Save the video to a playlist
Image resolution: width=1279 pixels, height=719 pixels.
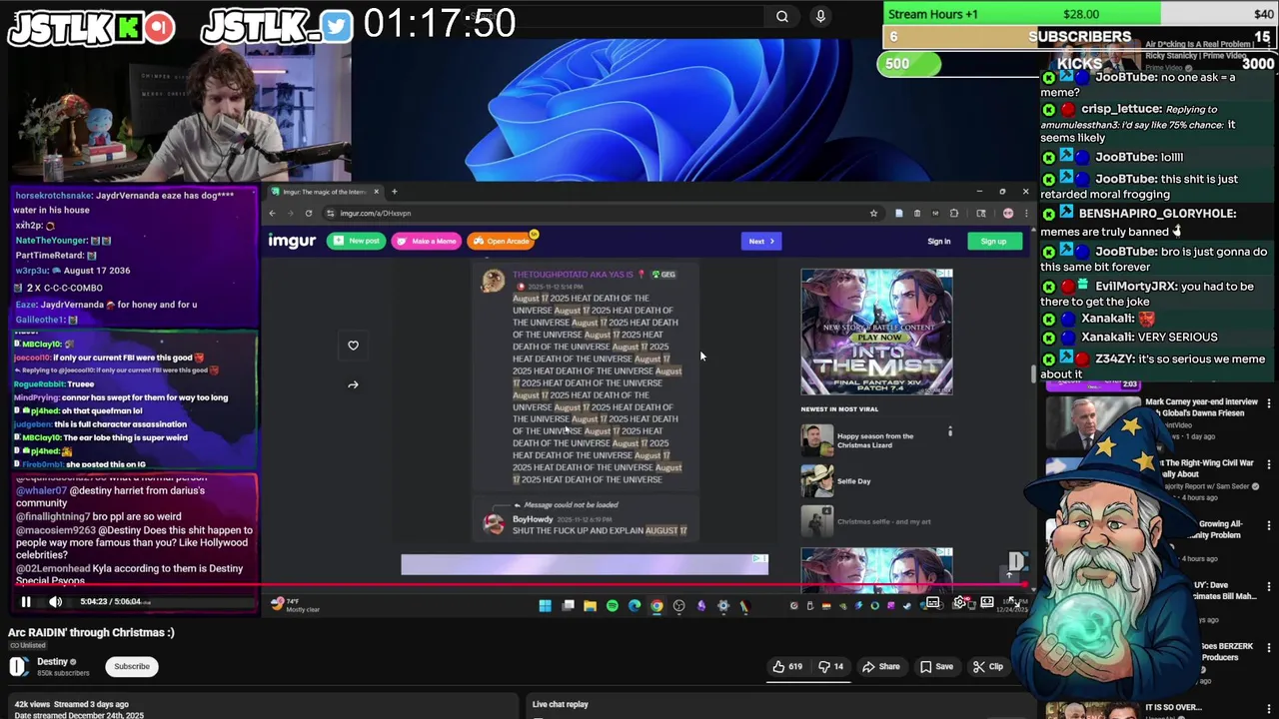point(936,666)
